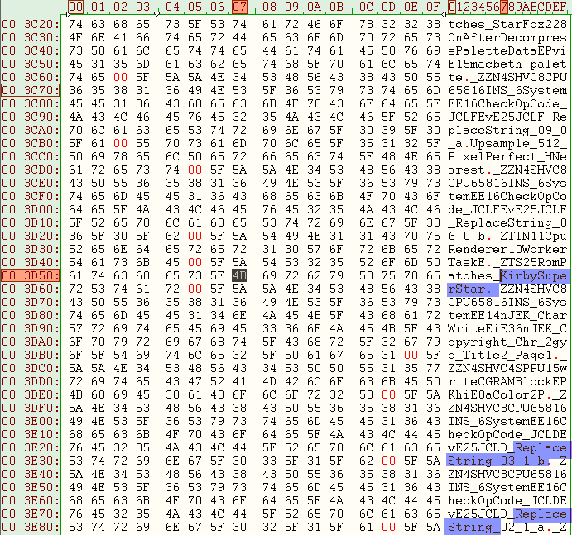Select ASCII text 'temEE14nJEK_Char'

coord(507,315)
